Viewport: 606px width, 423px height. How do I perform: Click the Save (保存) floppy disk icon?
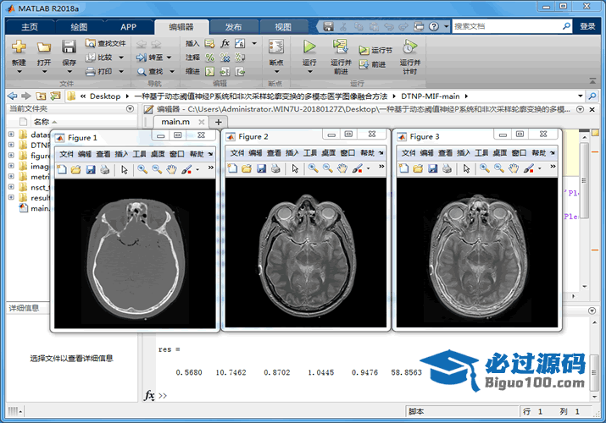(69, 47)
